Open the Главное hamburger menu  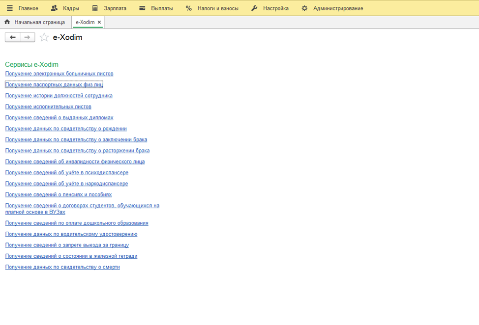click(x=23, y=8)
